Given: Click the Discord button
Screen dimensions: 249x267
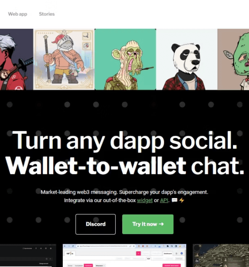Looking at the screenshot, I should tap(96, 224).
